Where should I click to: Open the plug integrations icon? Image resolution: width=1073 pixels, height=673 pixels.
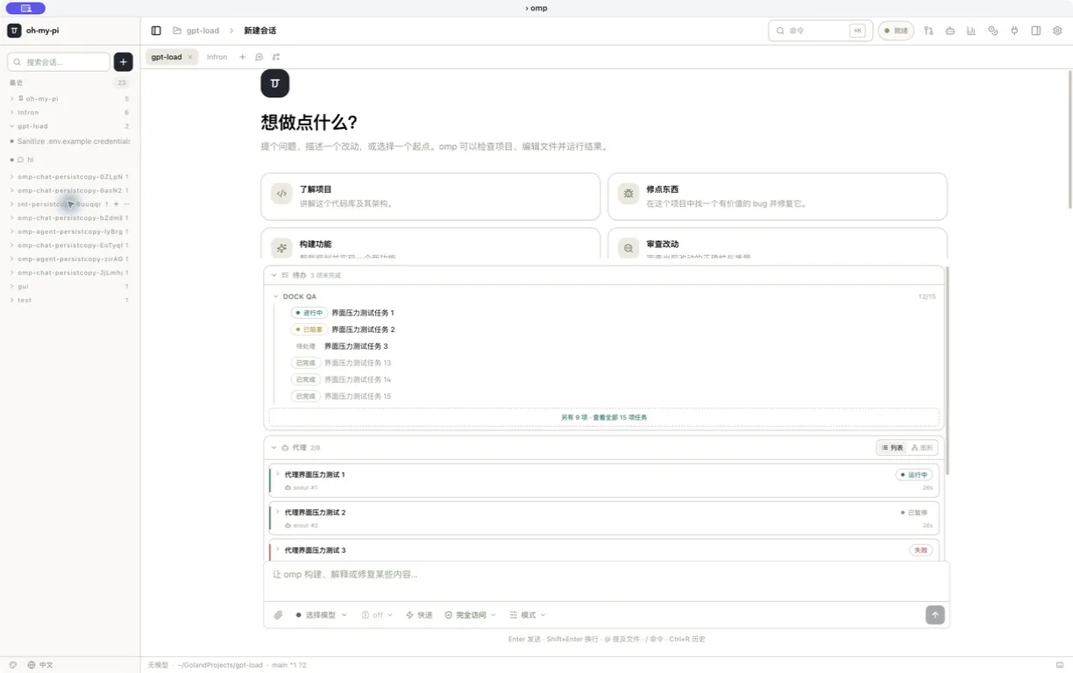pyautogui.click(x=1014, y=31)
